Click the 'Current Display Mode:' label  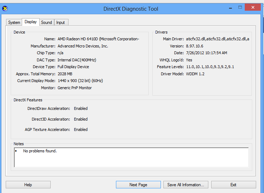point(36,81)
